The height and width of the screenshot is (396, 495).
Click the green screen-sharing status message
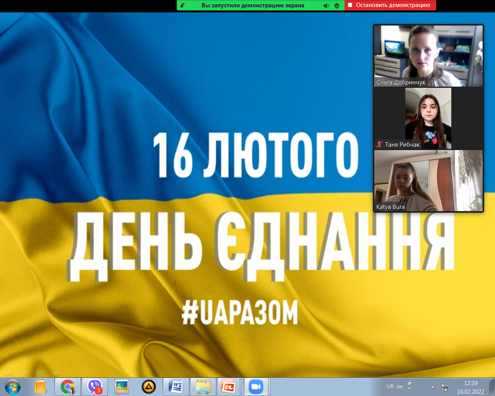[253, 5]
